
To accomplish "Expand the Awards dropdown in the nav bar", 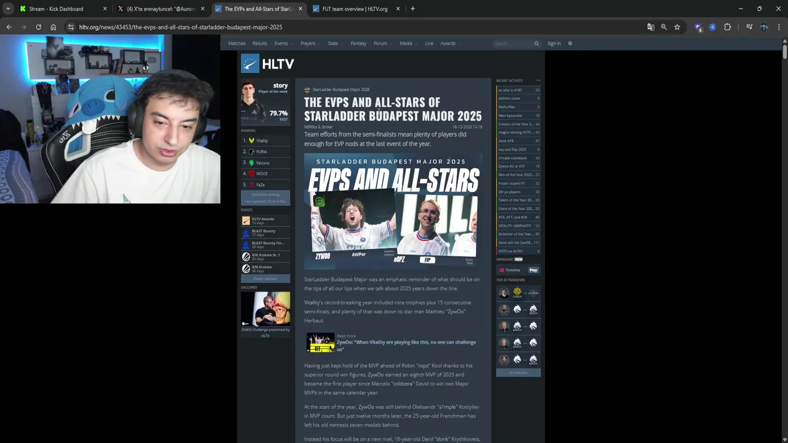I will click(449, 44).
